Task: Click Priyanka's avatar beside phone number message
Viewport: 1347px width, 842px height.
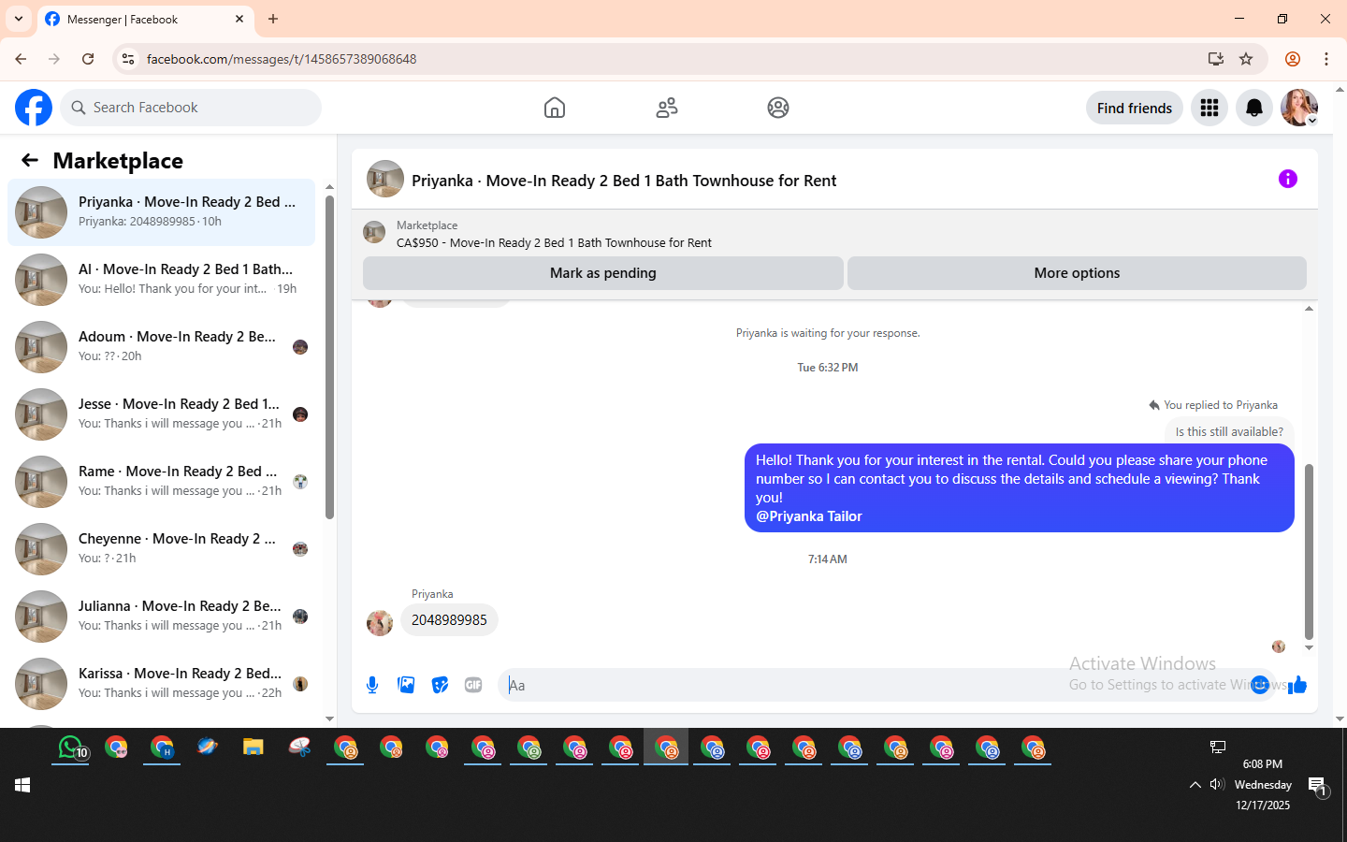Action: click(380, 622)
